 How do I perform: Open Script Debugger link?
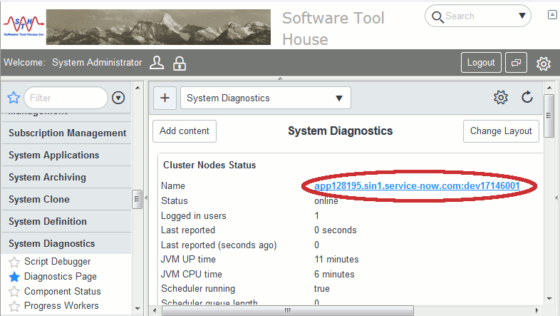point(58,262)
